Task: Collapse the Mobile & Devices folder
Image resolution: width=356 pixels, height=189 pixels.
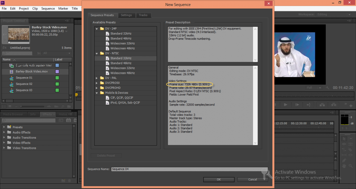Action: tap(97, 93)
